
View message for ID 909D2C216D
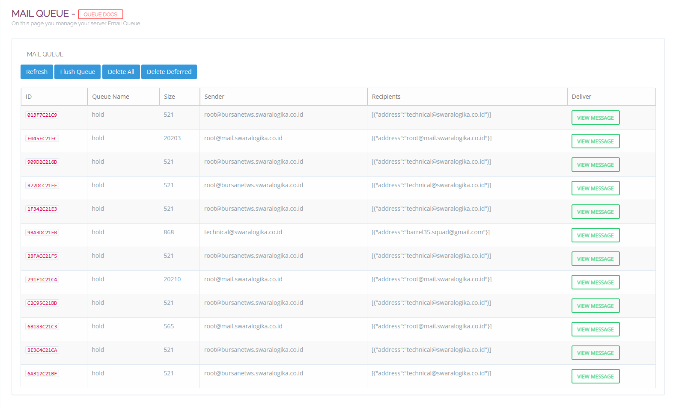pos(596,165)
